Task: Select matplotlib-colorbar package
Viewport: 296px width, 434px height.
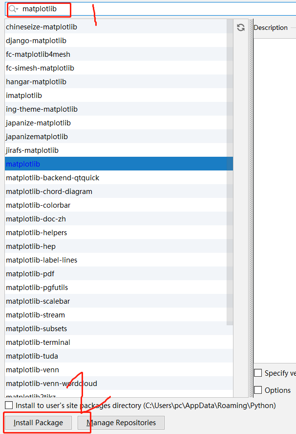Action: click(x=119, y=205)
